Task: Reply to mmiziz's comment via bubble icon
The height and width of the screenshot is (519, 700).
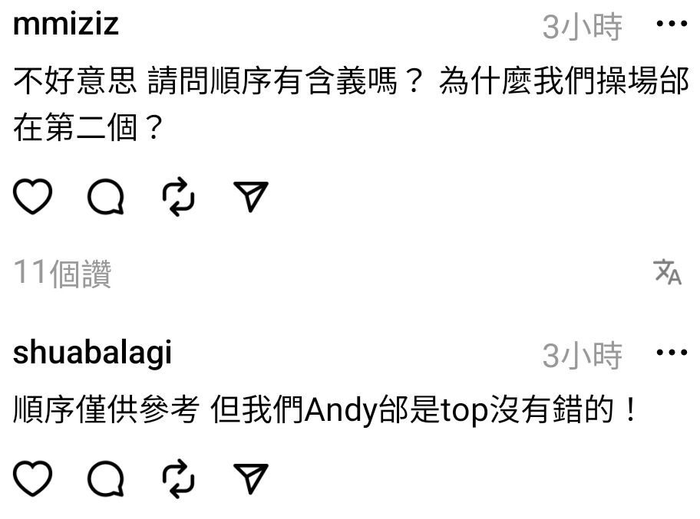Action: 106,196
